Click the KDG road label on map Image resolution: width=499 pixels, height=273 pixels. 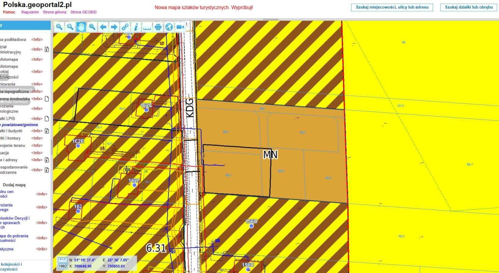tap(189, 107)
